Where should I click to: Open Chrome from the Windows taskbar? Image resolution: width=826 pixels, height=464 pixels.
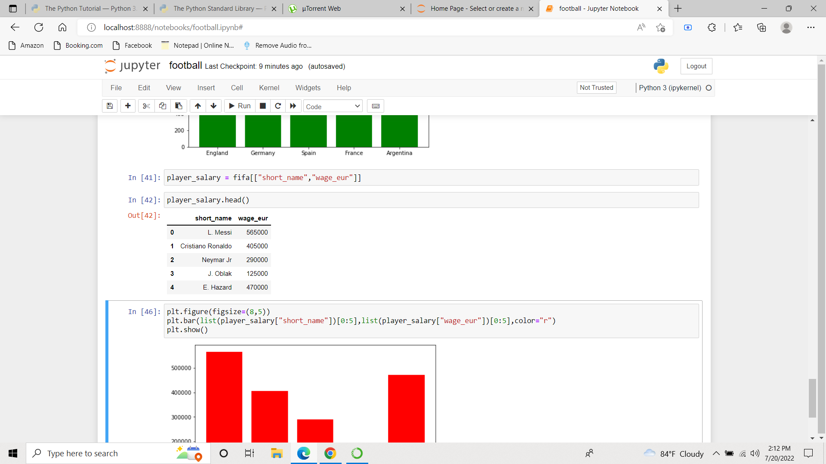(x=330, y=453)
